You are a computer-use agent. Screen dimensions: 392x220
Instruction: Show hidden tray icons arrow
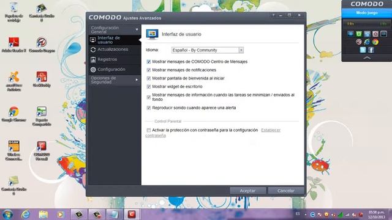point(306,215)
